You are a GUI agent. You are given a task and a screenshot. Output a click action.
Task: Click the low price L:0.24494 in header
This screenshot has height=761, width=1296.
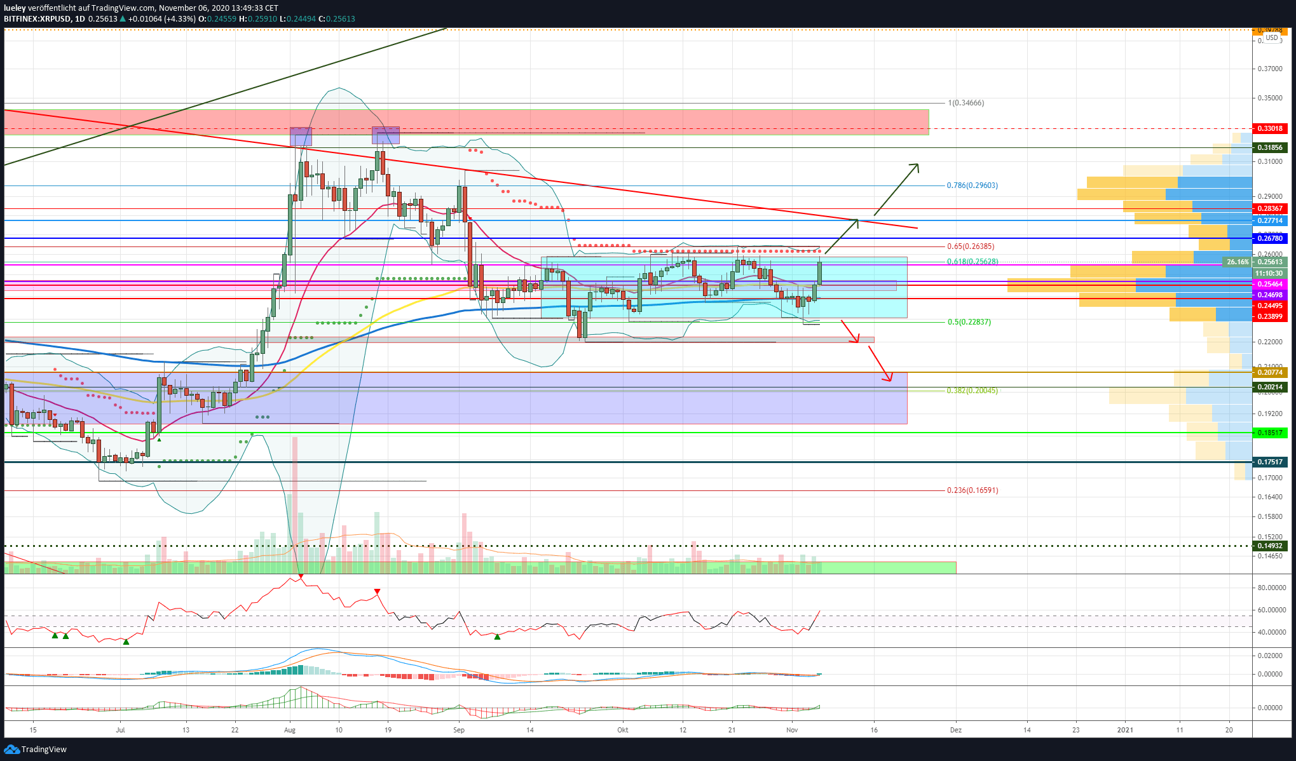coord(297,19)
